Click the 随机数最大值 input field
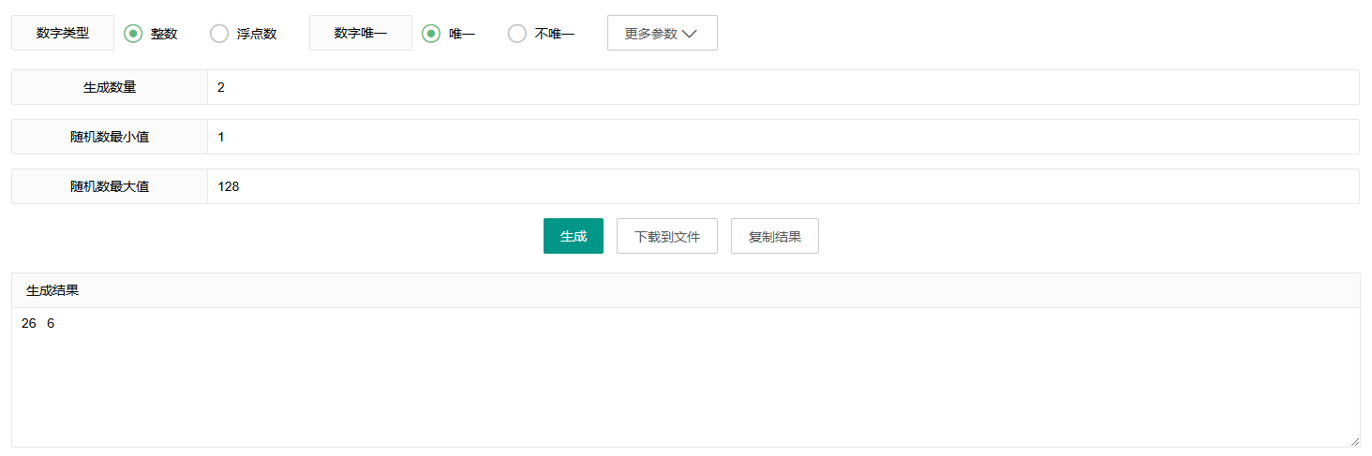 pyautogui.click(x=783, y=186)
